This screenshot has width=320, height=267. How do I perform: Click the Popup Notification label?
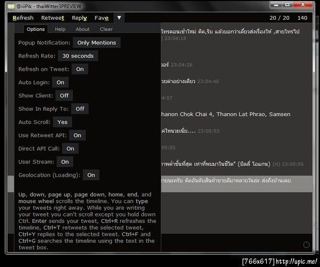44,43
